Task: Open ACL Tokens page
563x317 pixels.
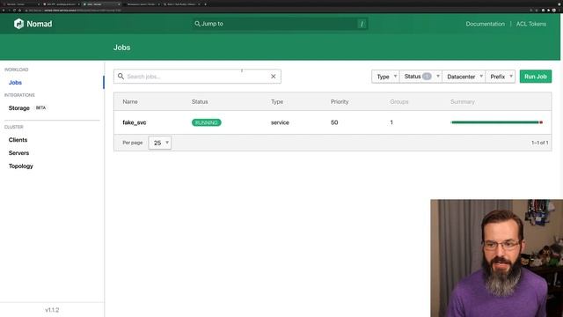Action: click(x=531, y=24)
